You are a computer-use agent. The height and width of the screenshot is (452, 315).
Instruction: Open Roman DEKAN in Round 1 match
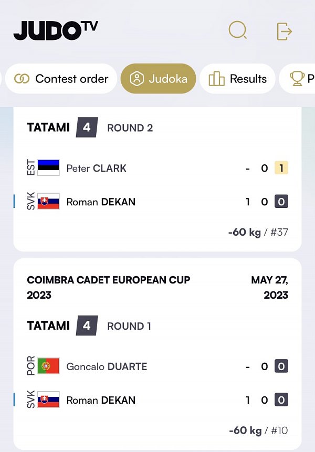[101, 400]
